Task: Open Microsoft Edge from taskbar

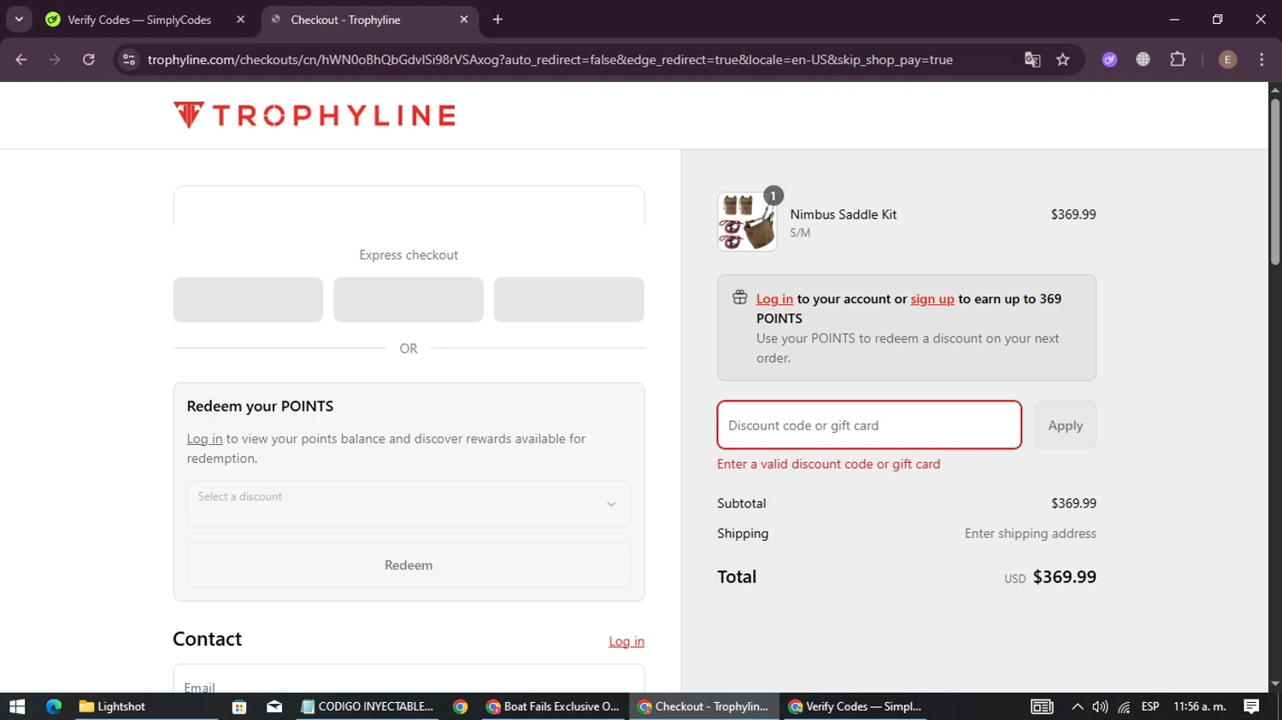Action: pyautogui.click(x=54, y=706)
